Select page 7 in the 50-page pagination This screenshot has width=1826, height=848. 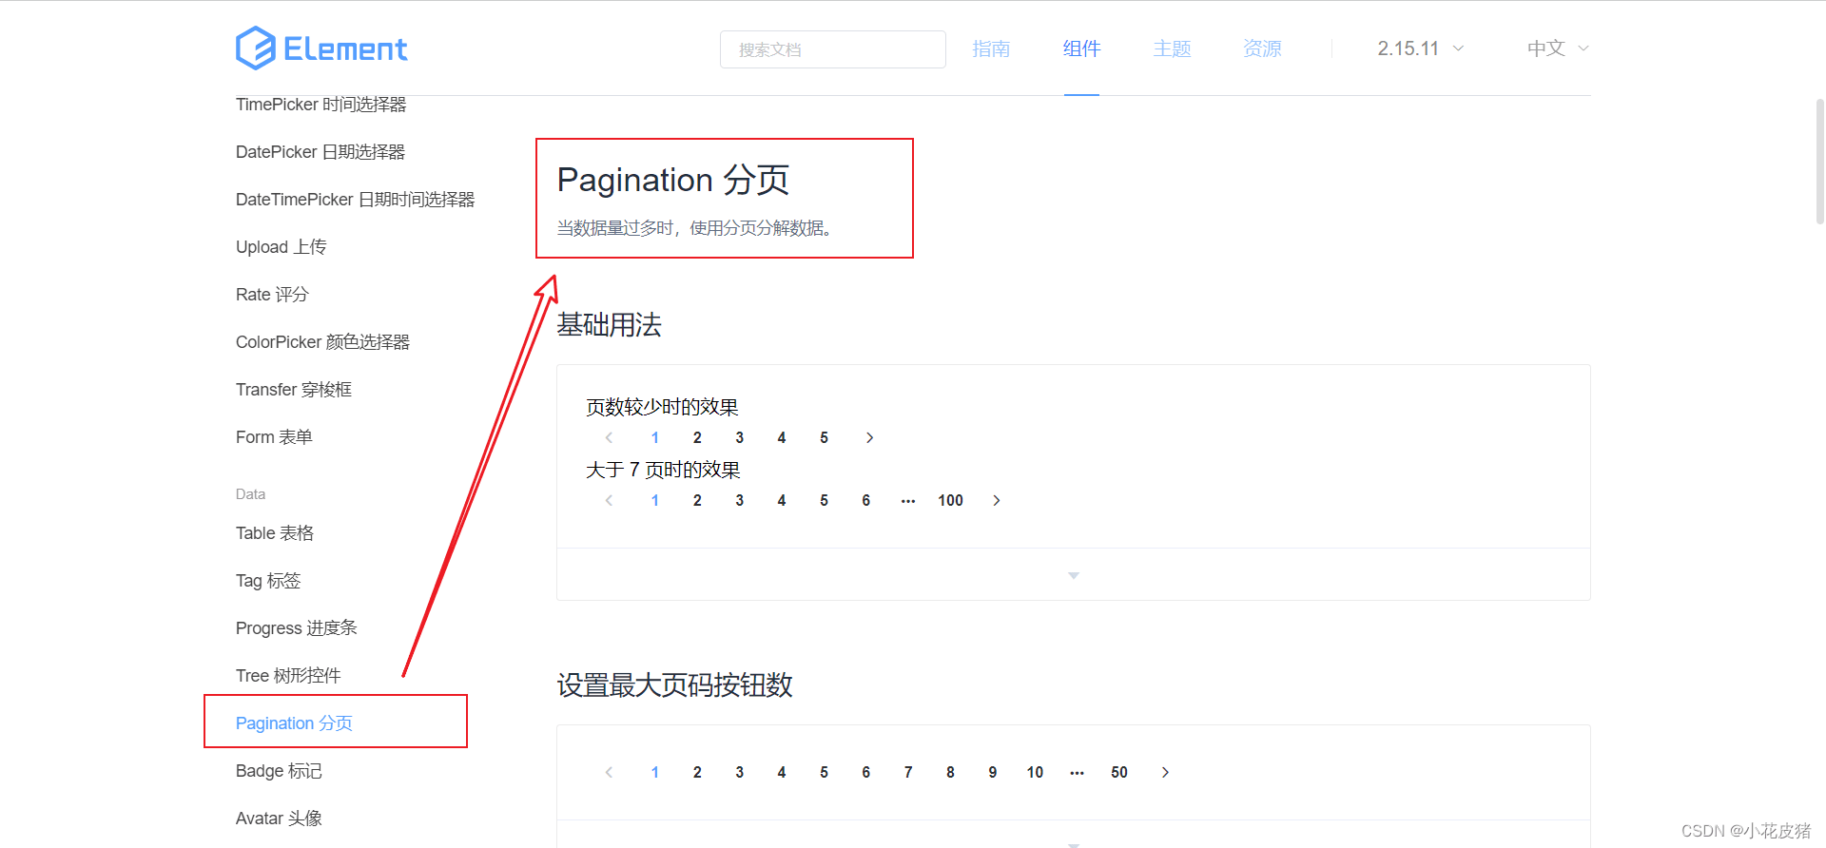point(908,772)
